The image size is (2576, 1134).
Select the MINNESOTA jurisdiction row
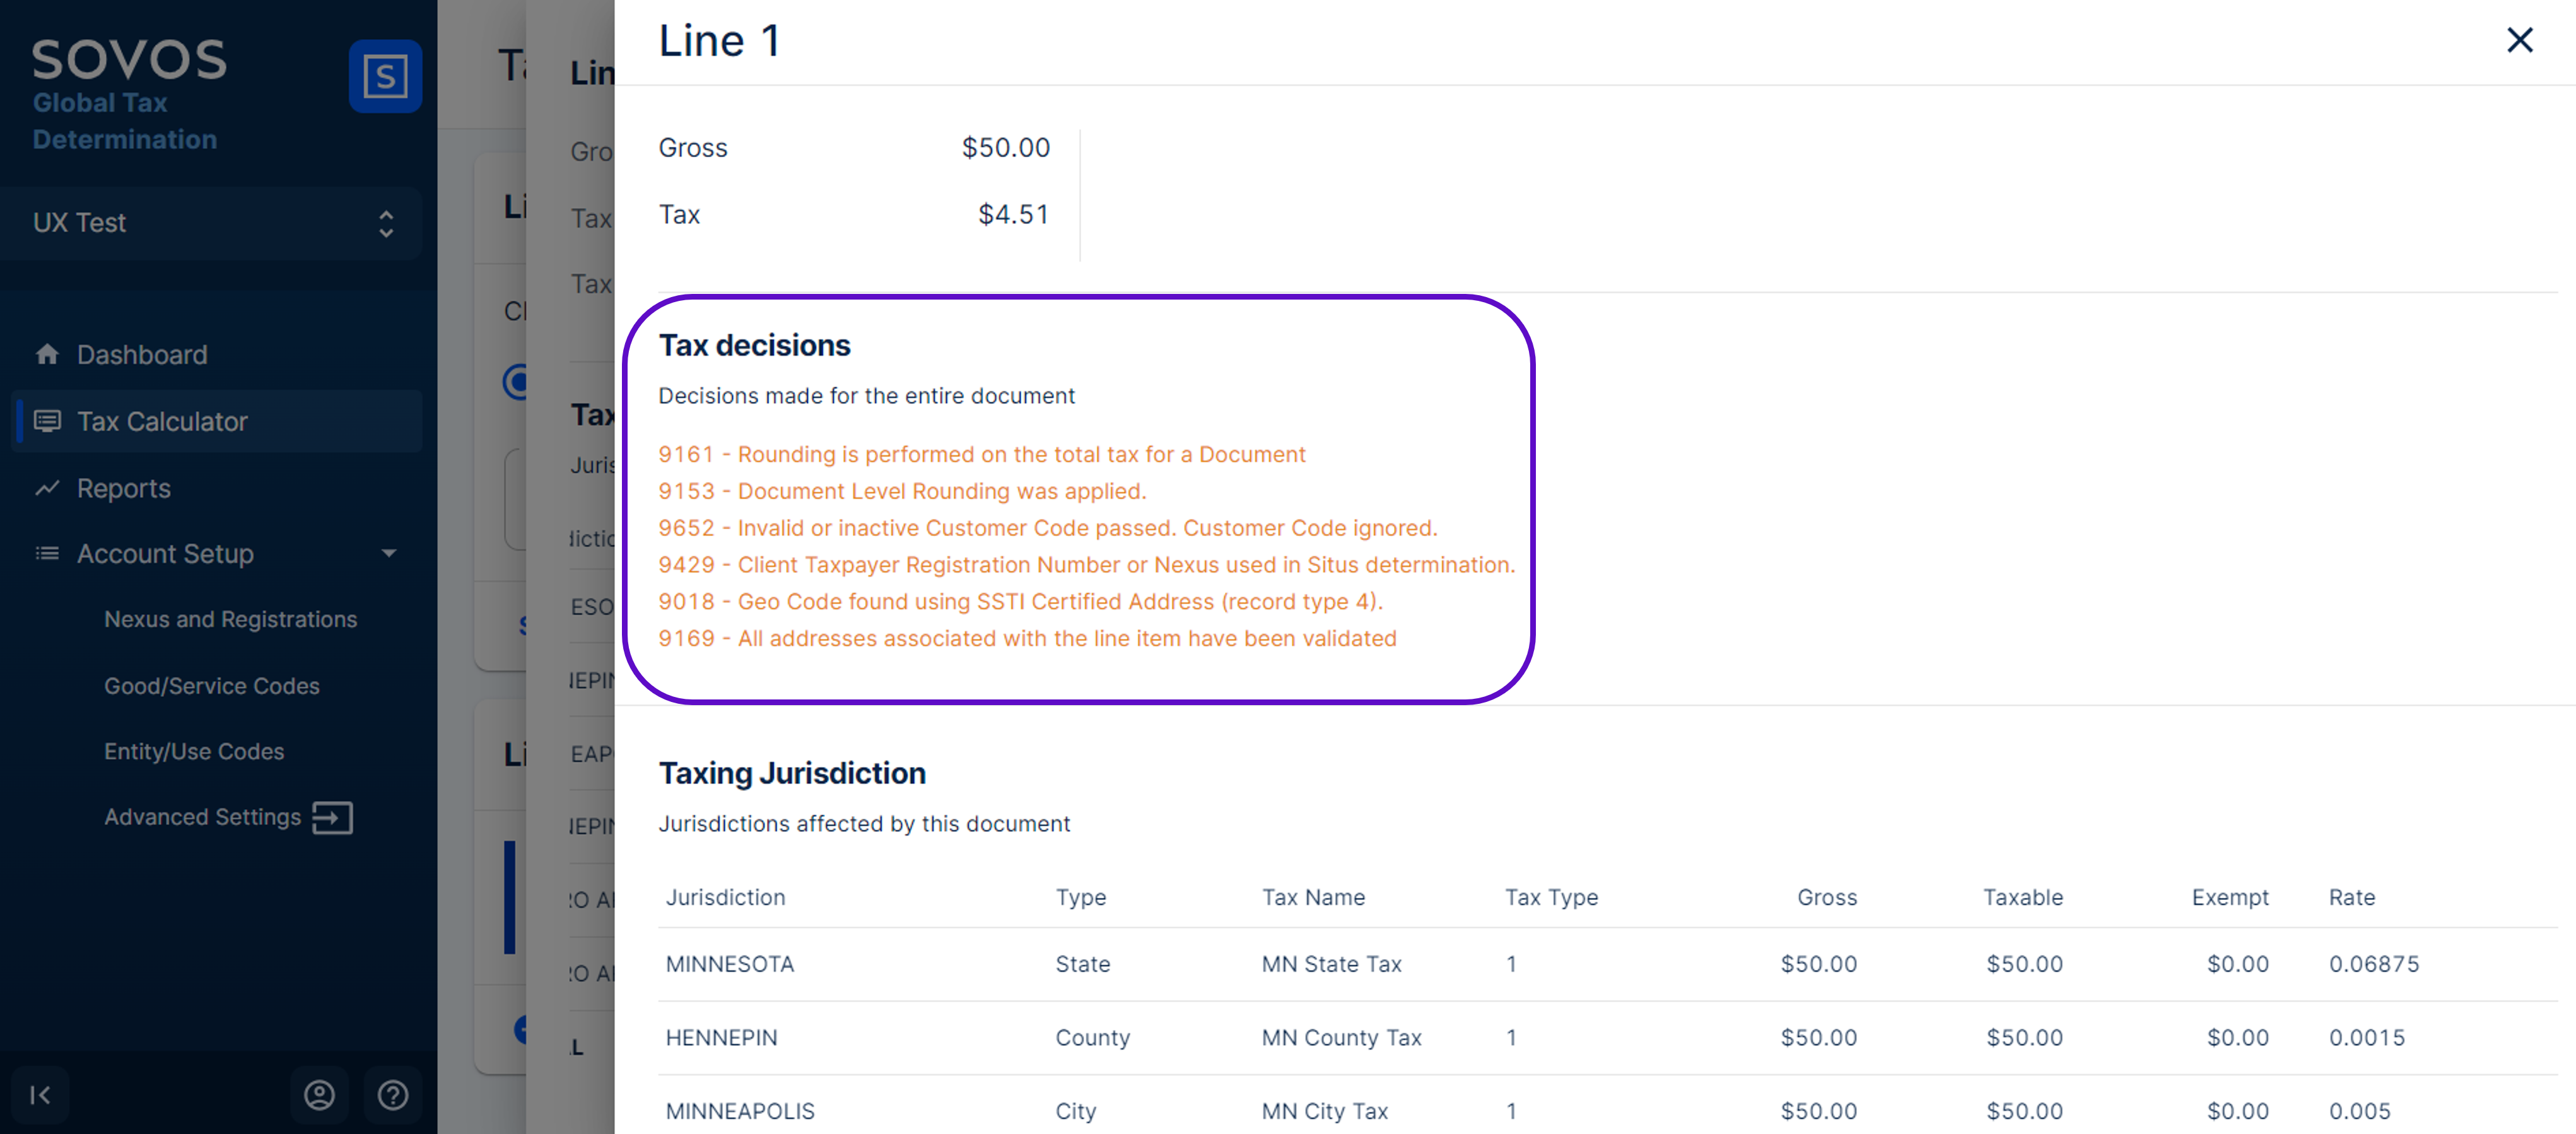point(730,964)
